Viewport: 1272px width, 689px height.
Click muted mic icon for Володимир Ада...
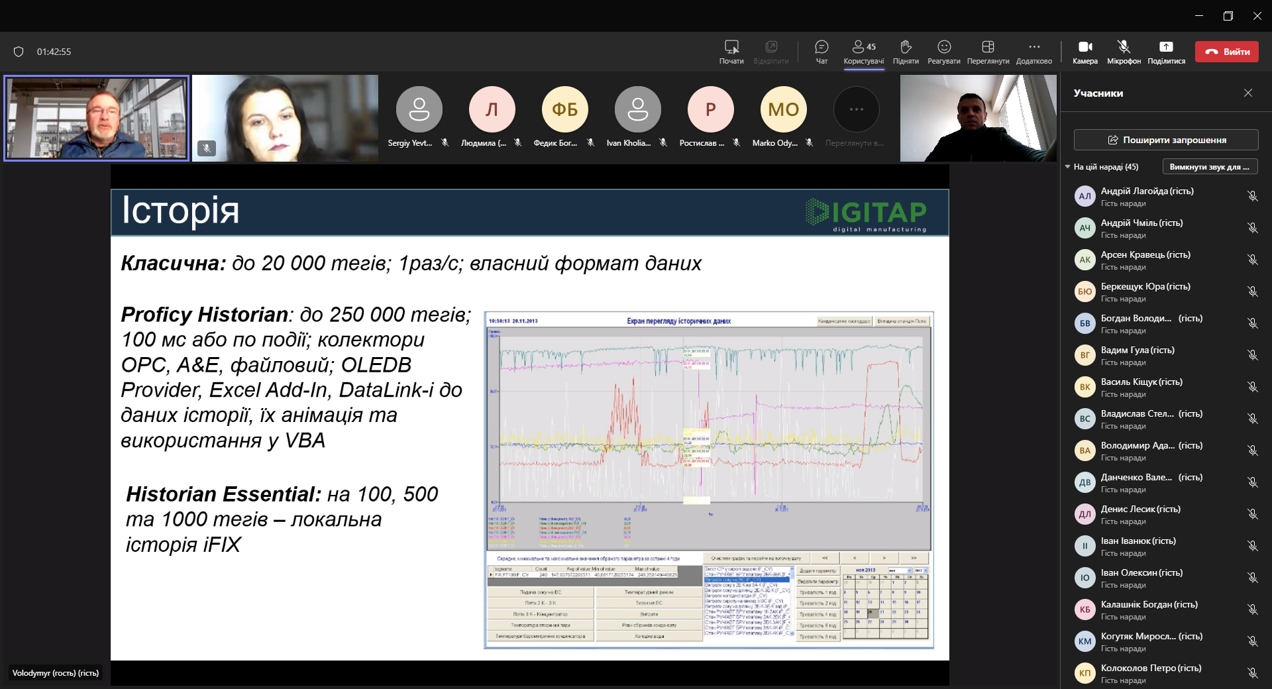tap(1252, 450)
